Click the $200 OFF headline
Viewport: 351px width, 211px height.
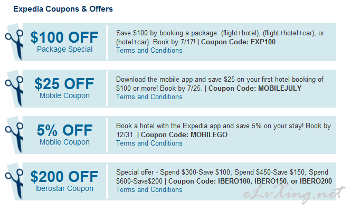pos(64,177)
